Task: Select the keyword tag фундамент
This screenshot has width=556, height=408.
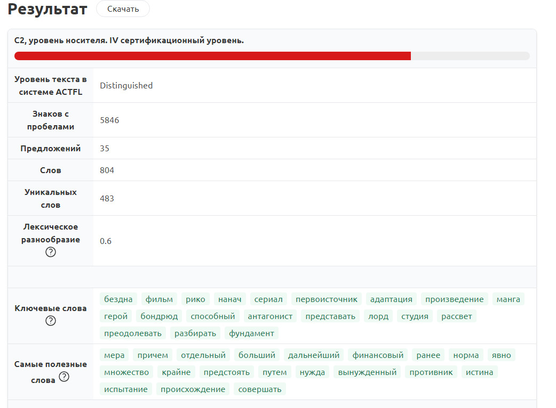Action: click(251, 333)
